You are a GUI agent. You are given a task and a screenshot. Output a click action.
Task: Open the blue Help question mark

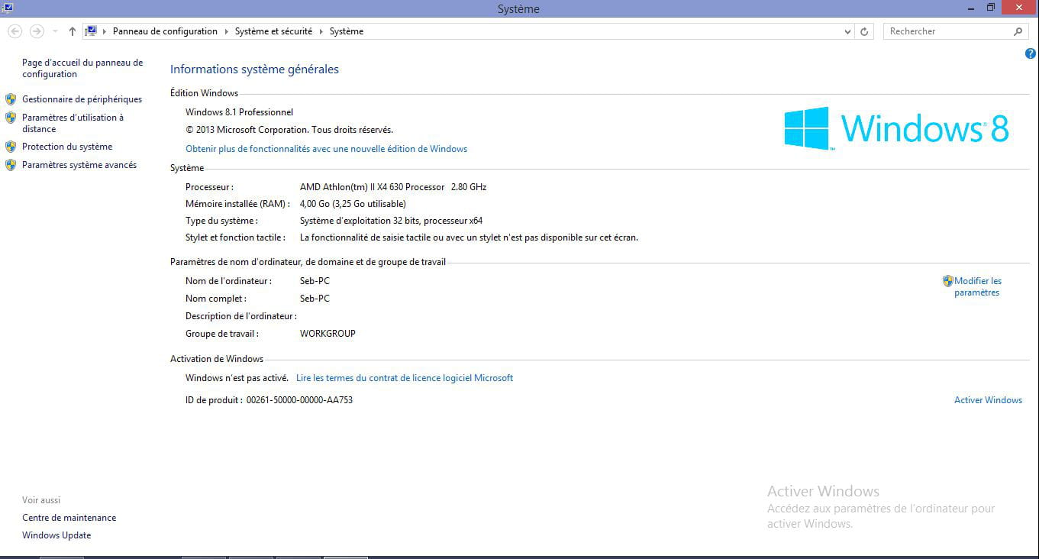(1031, 53)
